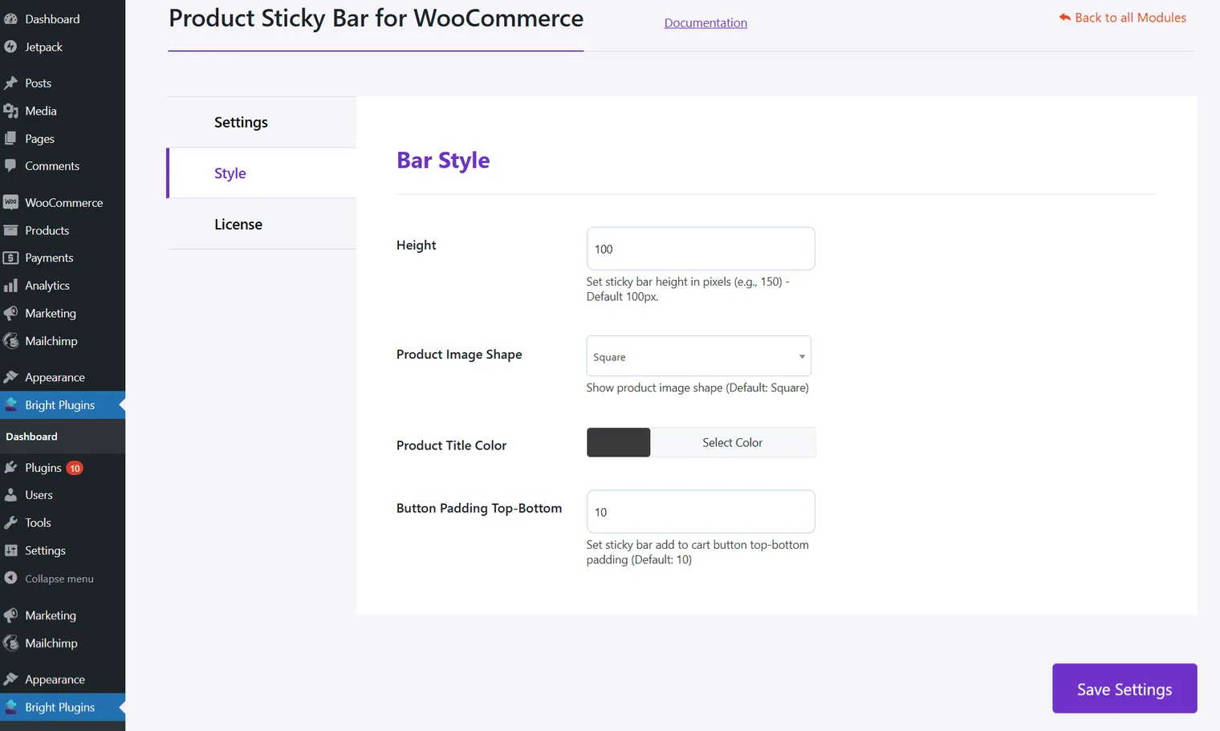
Task: Open Jetpack via its sidebar icon
Action: (10, 47)
